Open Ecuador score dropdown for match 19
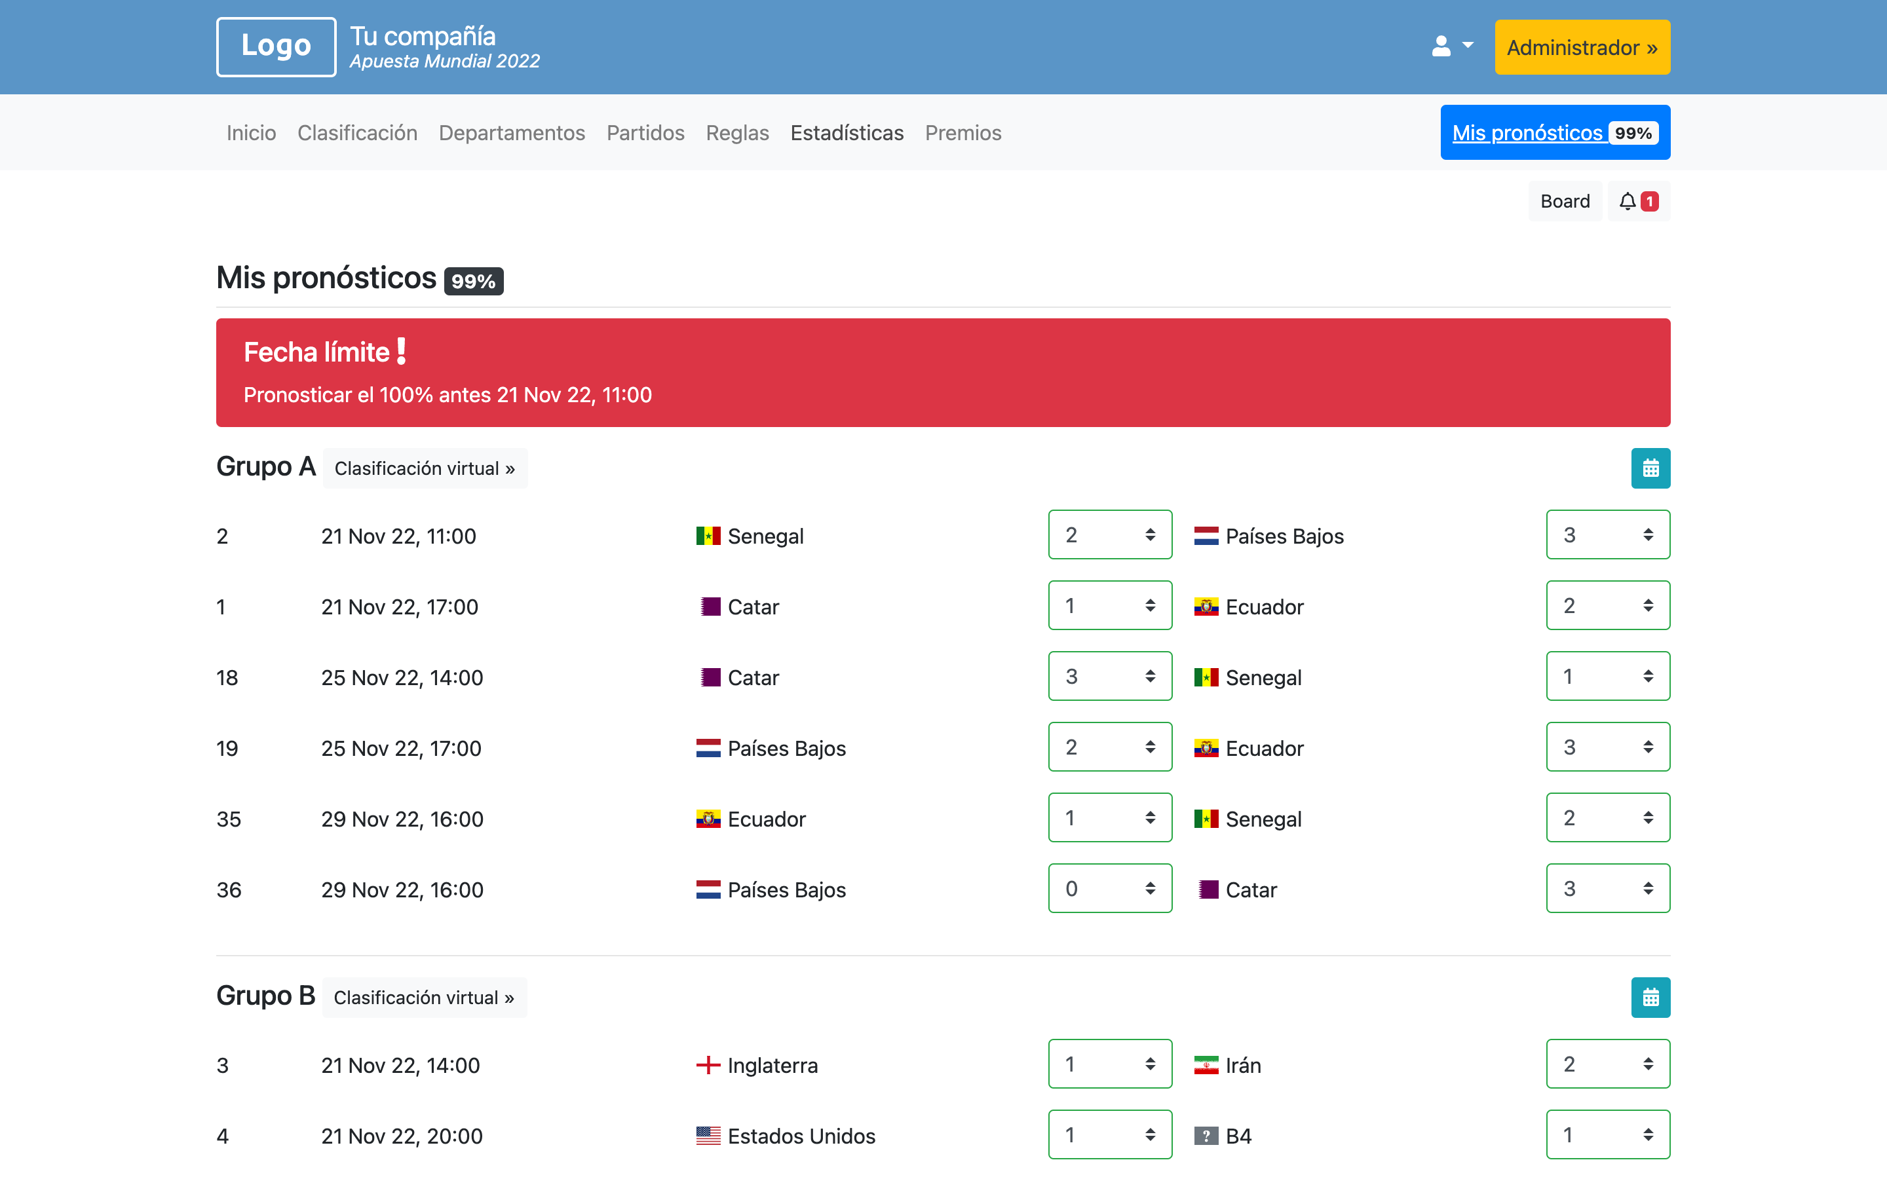This screenshot has width=1887, height=1179. click(x=1608, y=747)
